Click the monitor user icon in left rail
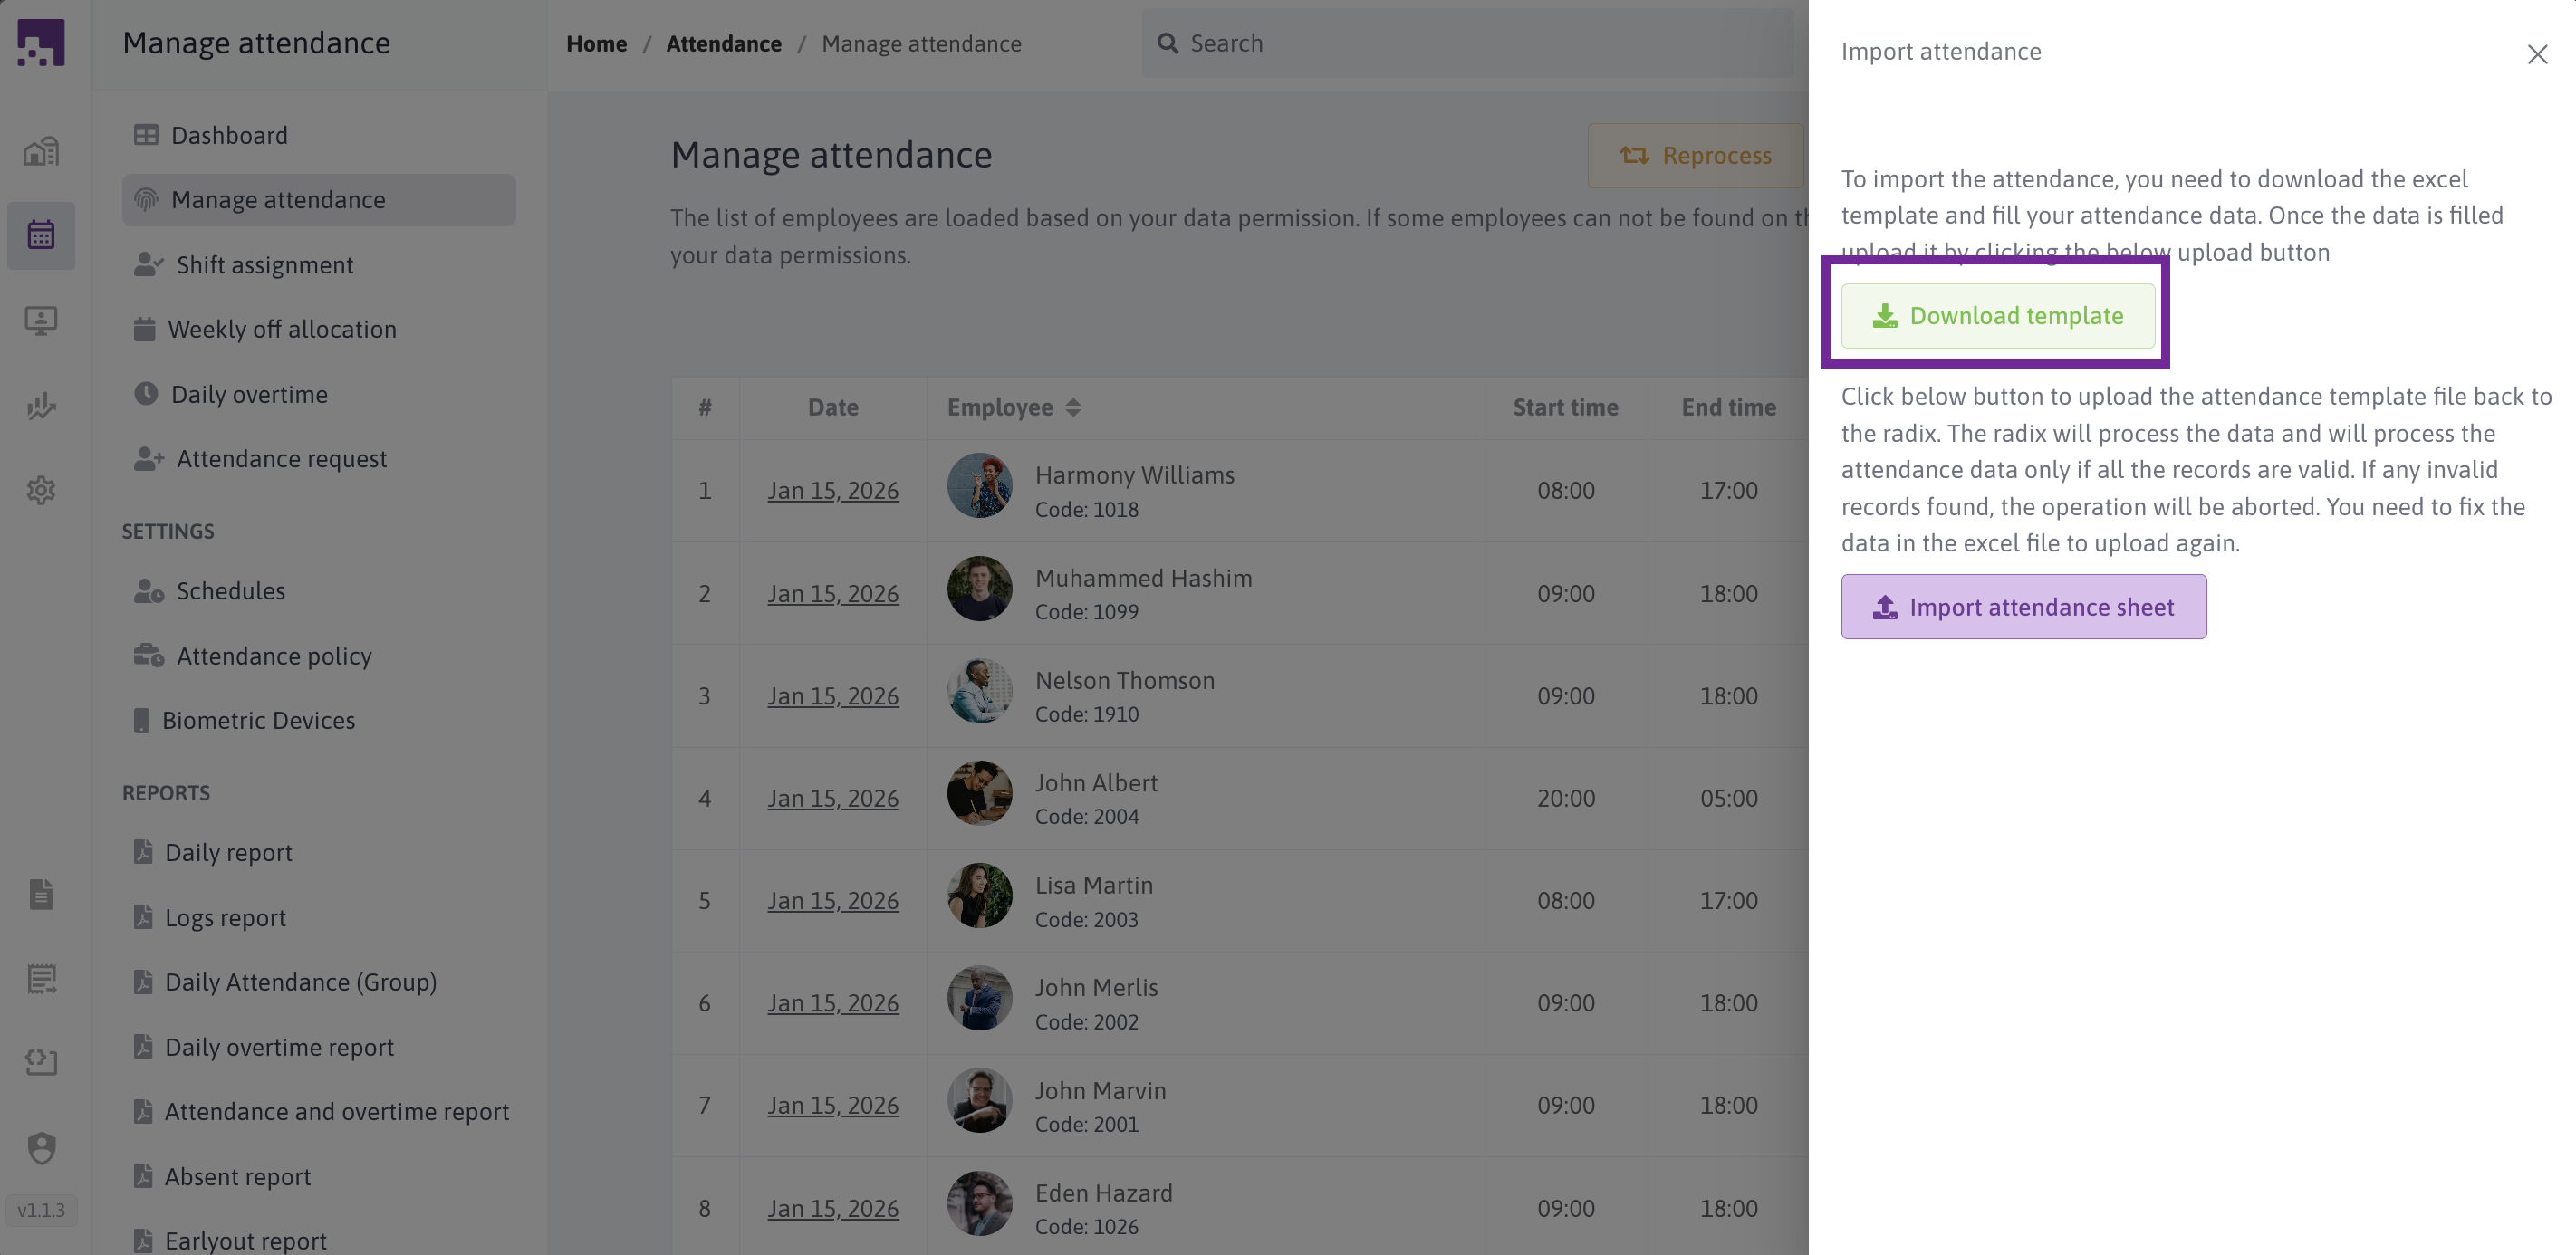 (x=41, y=320)
